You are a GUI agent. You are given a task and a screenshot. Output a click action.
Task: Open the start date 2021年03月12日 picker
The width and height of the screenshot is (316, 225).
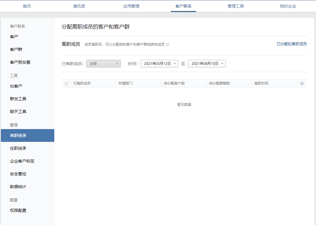159,64
